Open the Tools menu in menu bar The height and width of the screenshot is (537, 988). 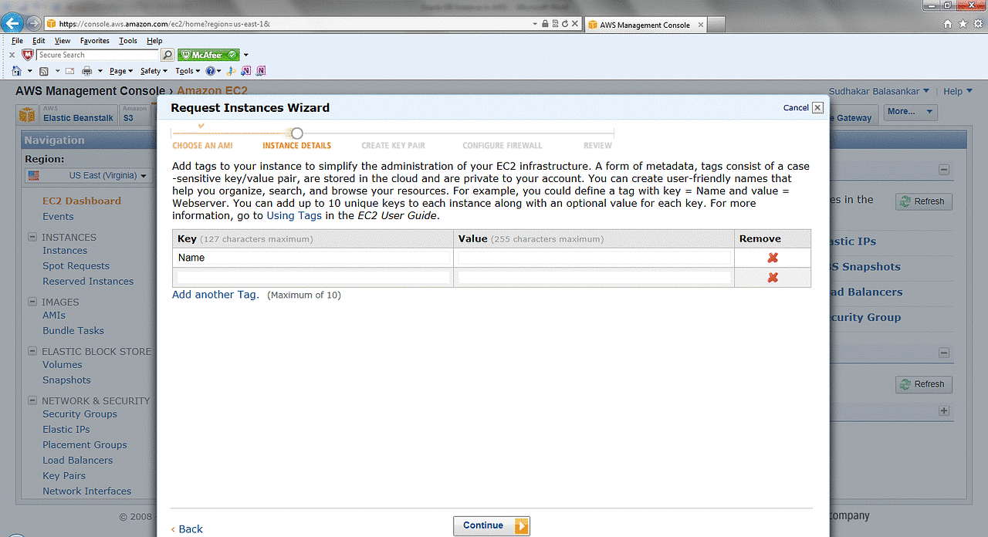[x=128, y=41]
